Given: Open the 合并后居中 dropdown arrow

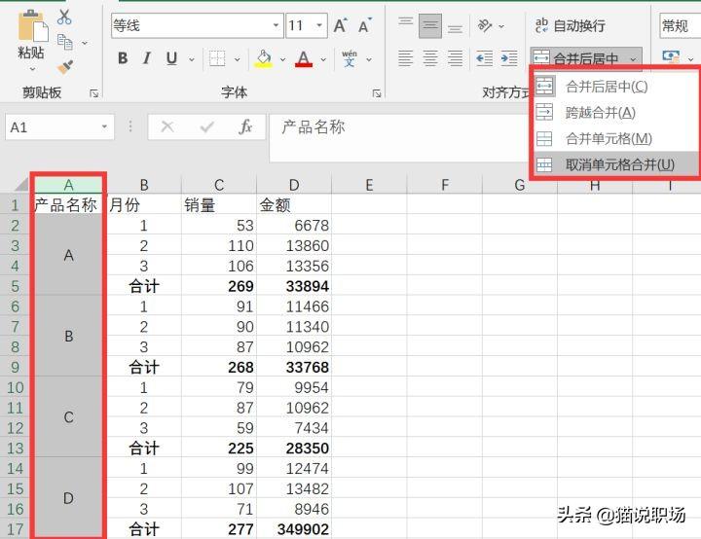Looking at the screenshot, I should pos(633,59).
